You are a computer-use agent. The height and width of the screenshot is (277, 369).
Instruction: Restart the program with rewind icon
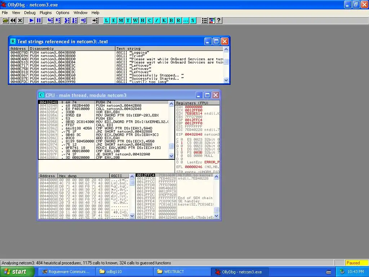(13, 21)
